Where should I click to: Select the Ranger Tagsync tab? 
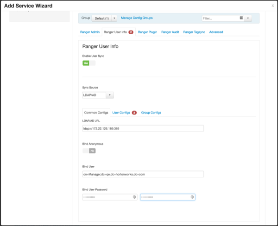point(195,32)
